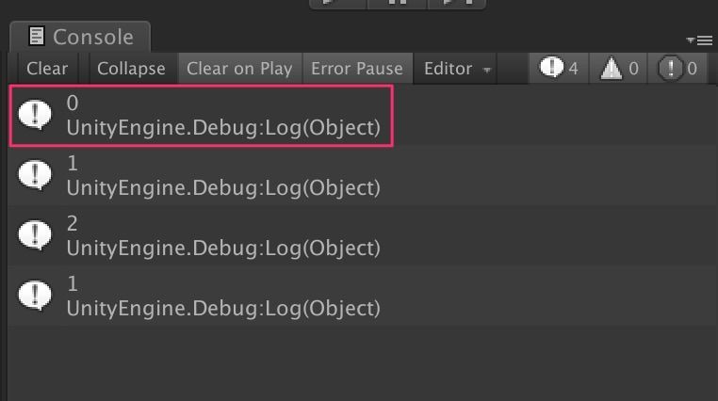
Task: Select the first log entry showing 1
Action: click(362, 176)
